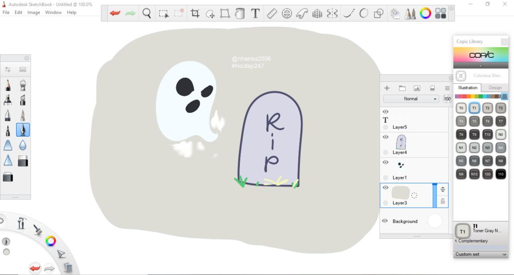Open the Image menu
The image size is (514, 275).
(34, 13)
